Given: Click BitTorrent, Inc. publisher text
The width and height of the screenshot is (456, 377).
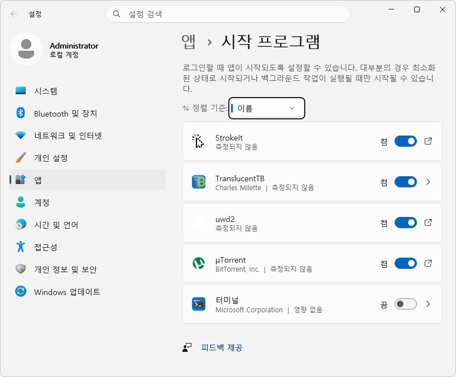Looking at the screenshot, I should 237,269.
